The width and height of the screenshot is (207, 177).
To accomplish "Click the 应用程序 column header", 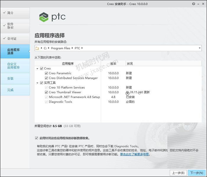I will click(68, 64).
